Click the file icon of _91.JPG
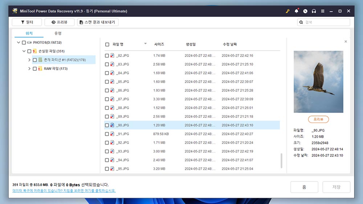The width and height of the screenshot is (363, 204). point(112,134)
